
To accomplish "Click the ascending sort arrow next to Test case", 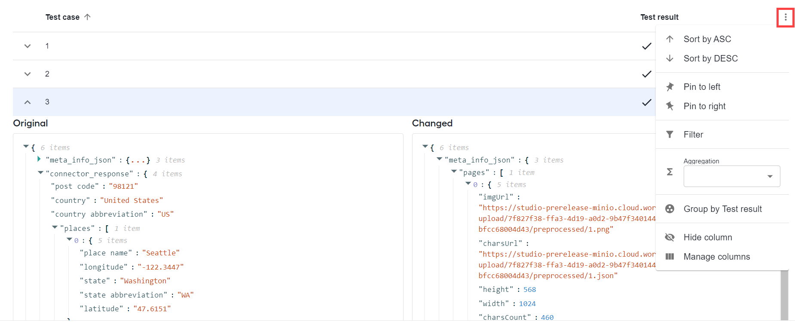I will tap(87, 17).
